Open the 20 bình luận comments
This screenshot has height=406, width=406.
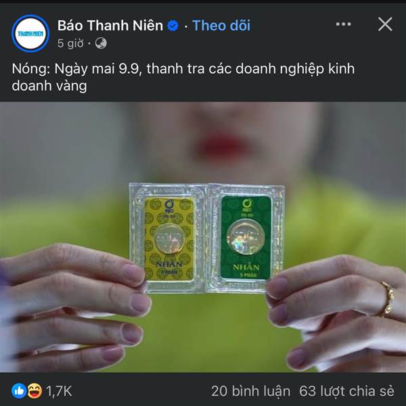click(x=250, y=391)
